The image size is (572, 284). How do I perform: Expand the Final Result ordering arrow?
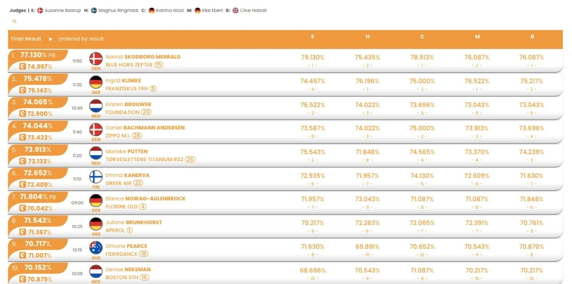click(51, 39)
